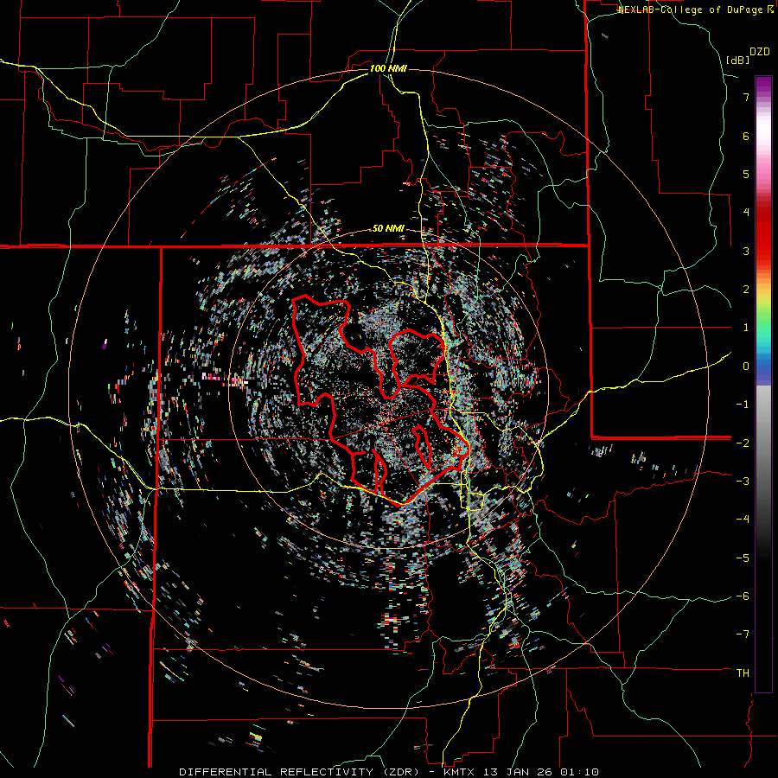Click the "[dB]" unit label
The image size is (778, 778).
[738, 60]
